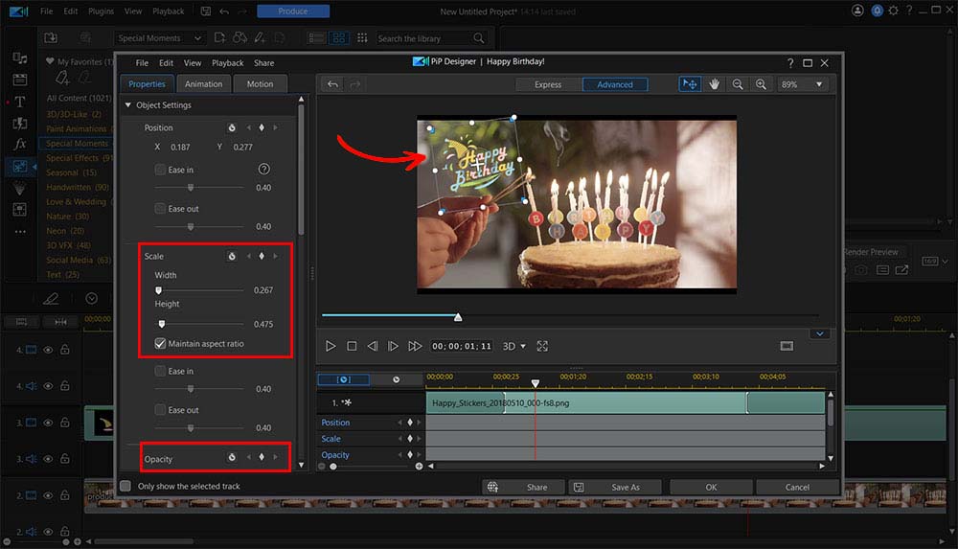
Task: Check Only show the selected track
Action: (125, 486)
